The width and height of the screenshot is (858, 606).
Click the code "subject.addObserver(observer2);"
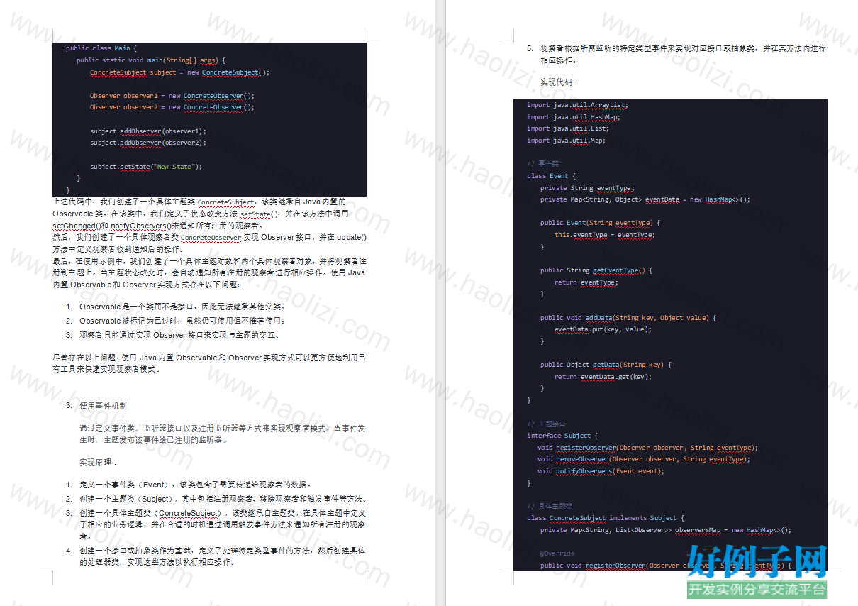click(147, 143)
